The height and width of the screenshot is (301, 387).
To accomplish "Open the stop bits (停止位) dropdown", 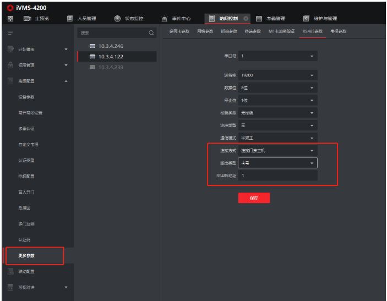I will coord(277,100).
